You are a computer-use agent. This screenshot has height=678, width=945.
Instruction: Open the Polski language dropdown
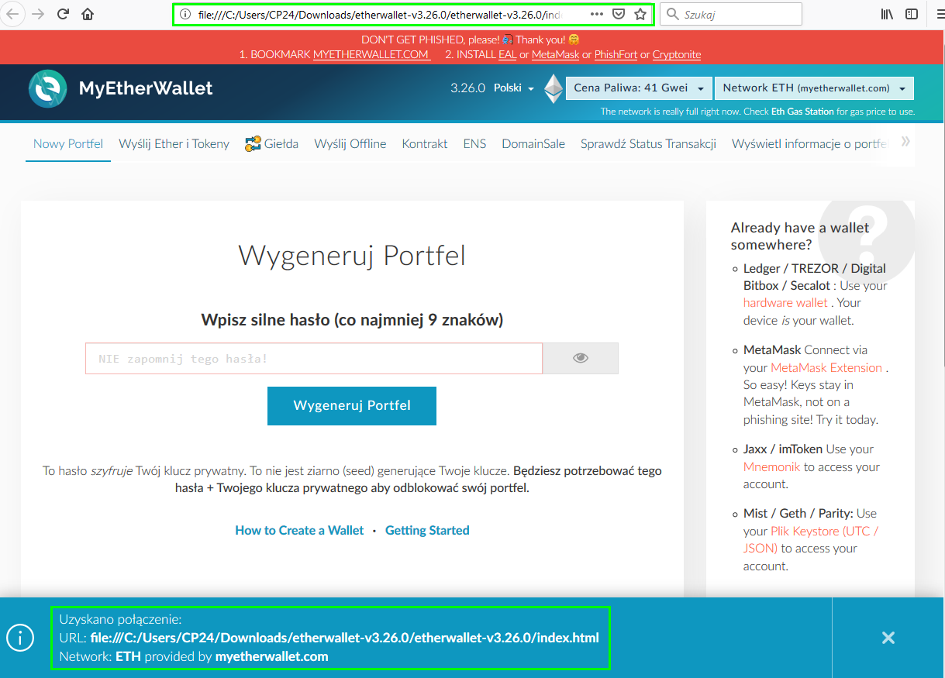[514, 88]
